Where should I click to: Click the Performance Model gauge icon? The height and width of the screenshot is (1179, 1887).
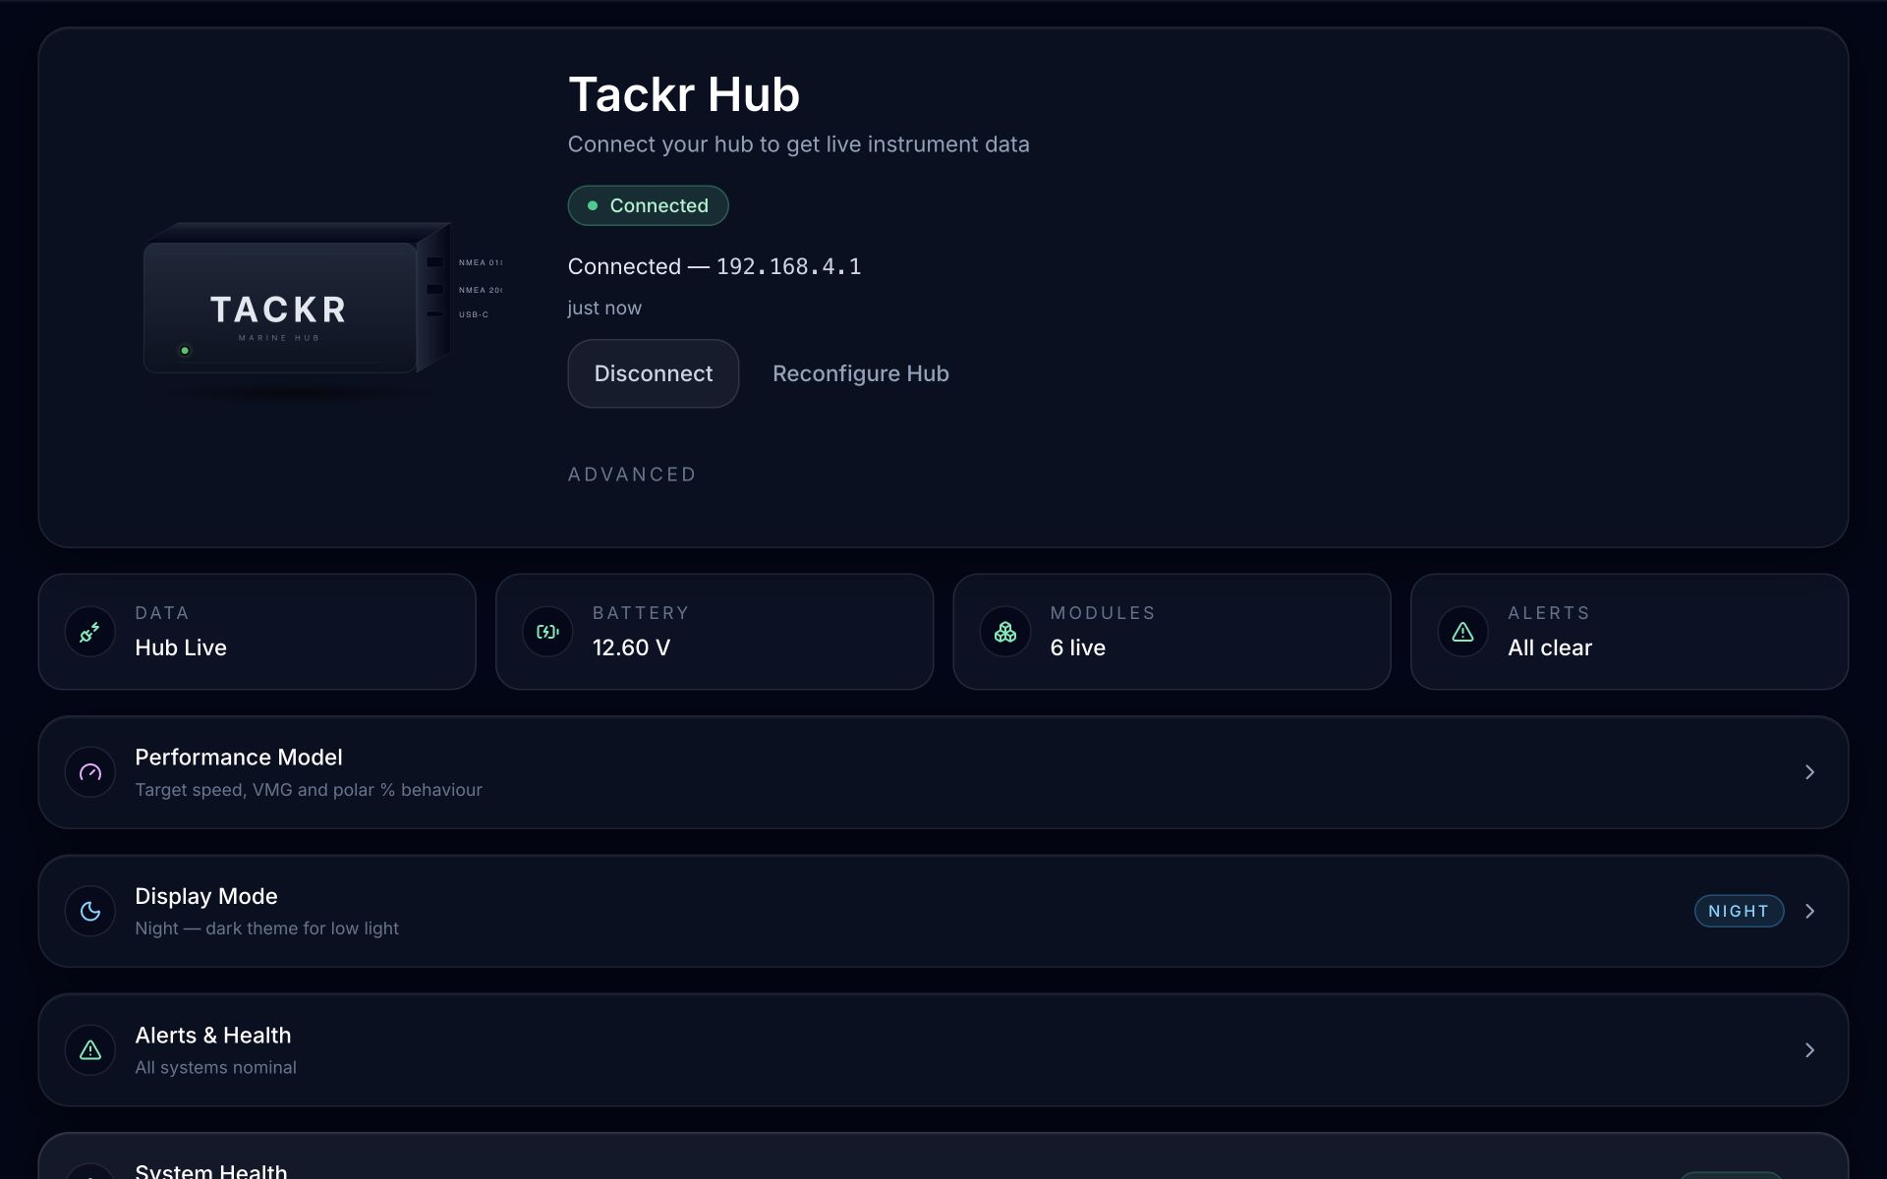pyautogui.click(x=89, y=772)
